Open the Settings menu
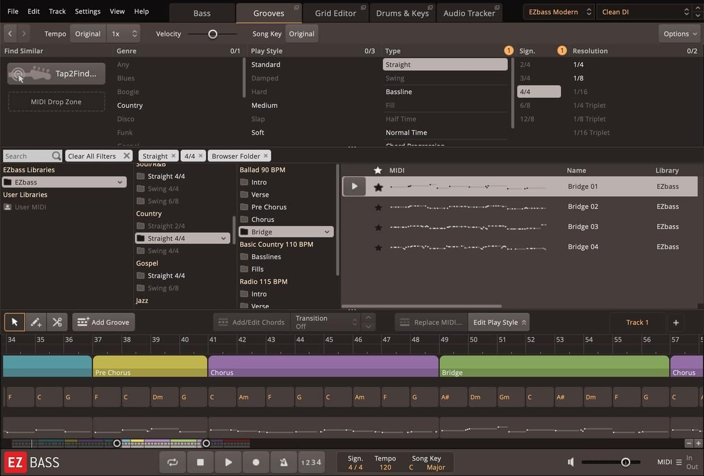 pos(87,11)
